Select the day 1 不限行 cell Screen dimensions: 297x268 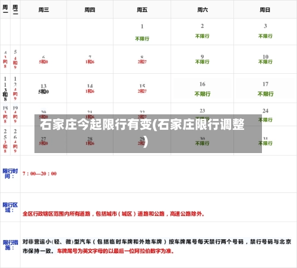pos(142,32)
